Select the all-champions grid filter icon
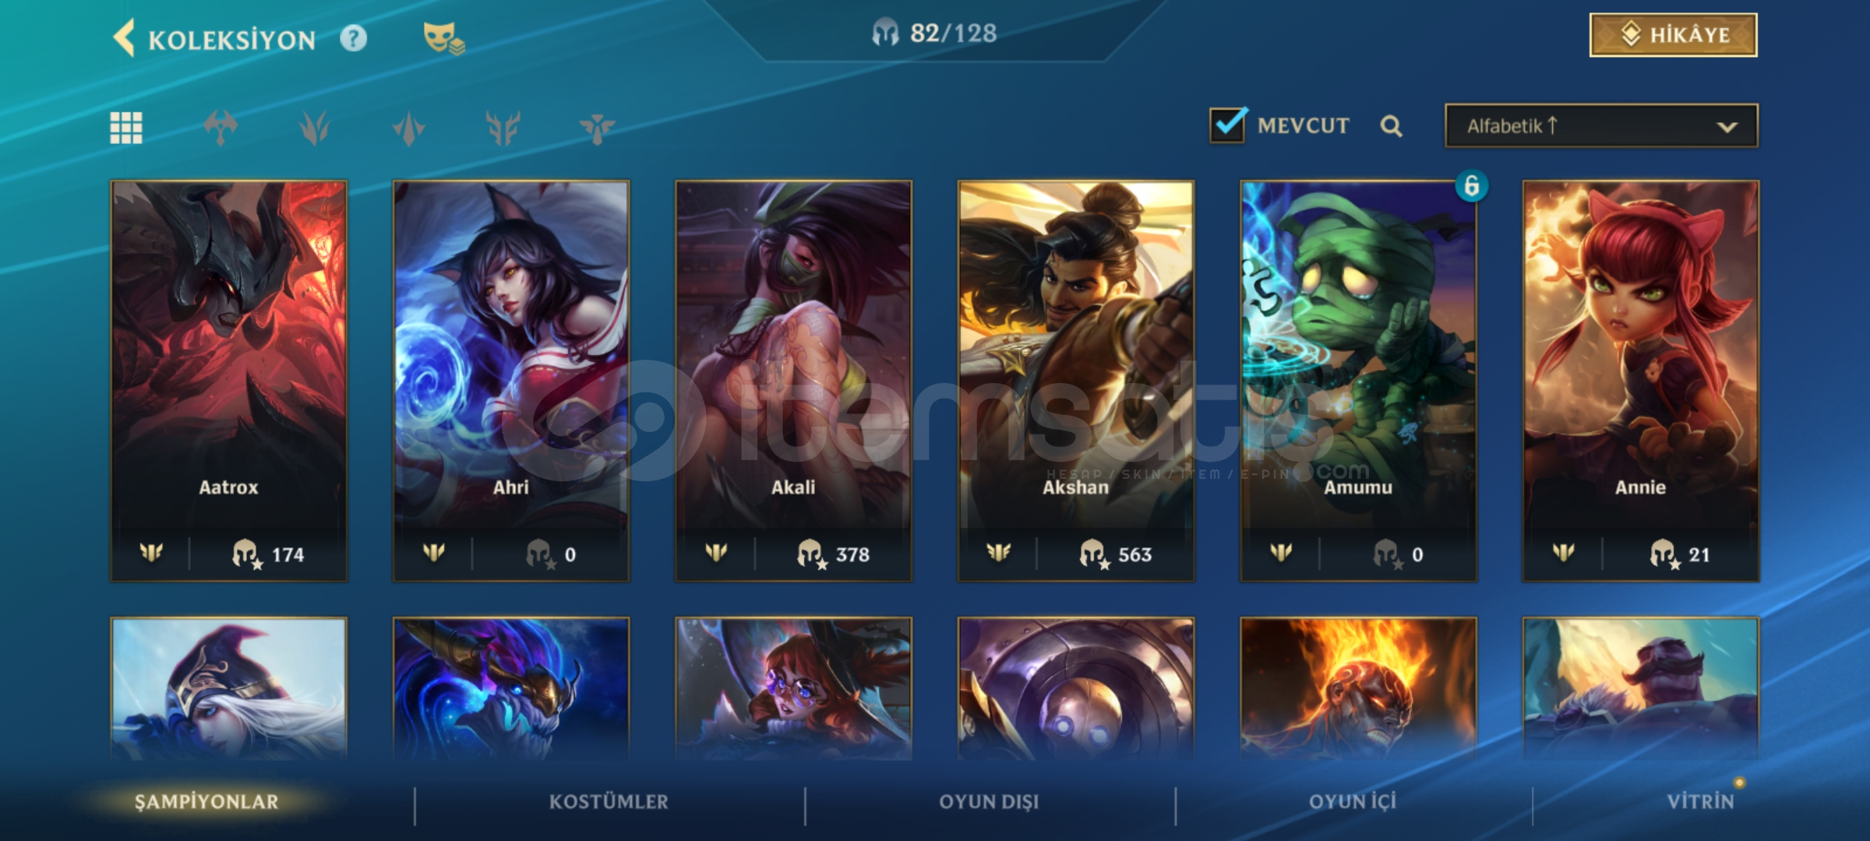This screenshot has width=1870, height=841. coord(126,128)
